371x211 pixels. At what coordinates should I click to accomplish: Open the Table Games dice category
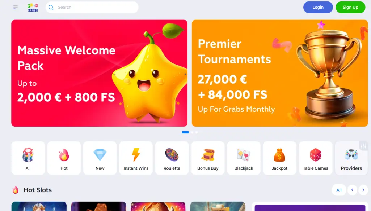315,158
